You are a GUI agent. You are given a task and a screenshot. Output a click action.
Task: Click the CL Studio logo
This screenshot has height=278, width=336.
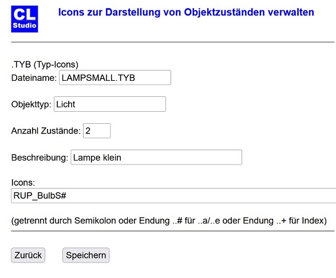(25, 19)
